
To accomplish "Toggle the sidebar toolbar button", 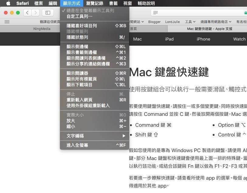I will pos(48,12).
